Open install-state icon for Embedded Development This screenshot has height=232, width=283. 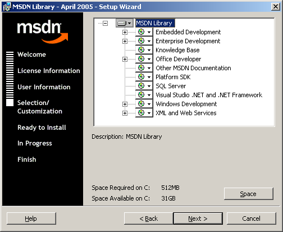click(144, 32)
